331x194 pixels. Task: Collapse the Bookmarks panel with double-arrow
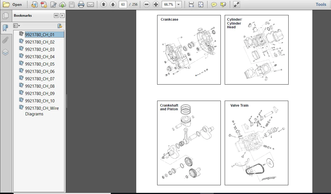(x=56, y=15)
